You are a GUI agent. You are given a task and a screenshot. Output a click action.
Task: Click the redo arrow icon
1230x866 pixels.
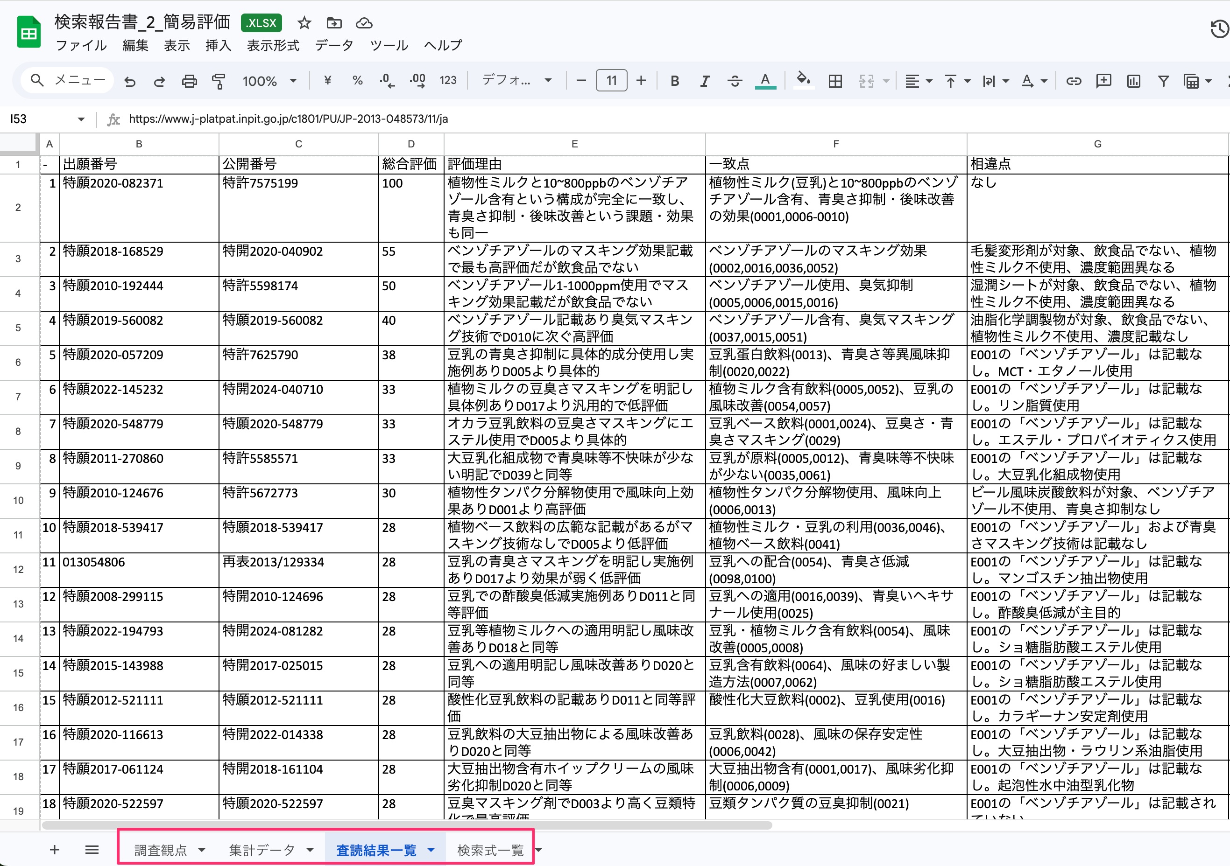click(x=159, y=81)
